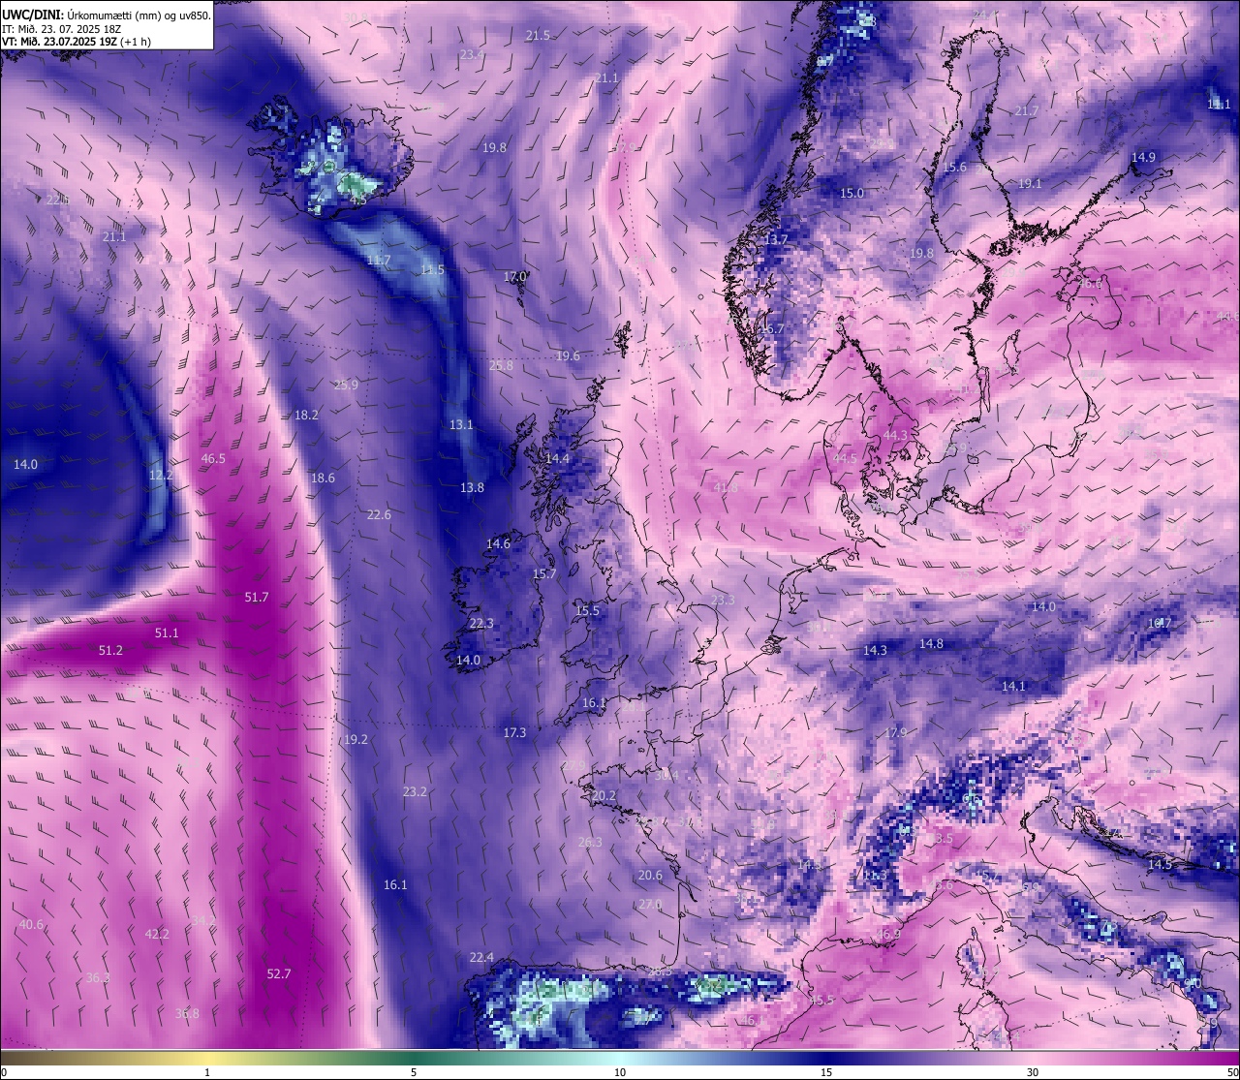Click the colour scale label 50

pyautogui.click(x=1232, y=1072)
